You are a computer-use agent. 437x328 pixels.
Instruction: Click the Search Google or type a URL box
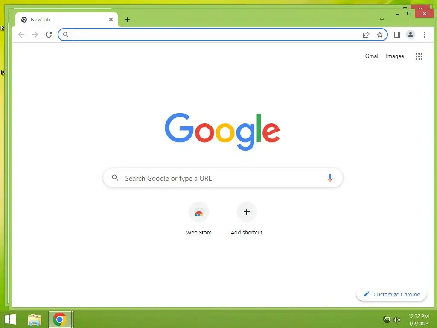point(223,178)
